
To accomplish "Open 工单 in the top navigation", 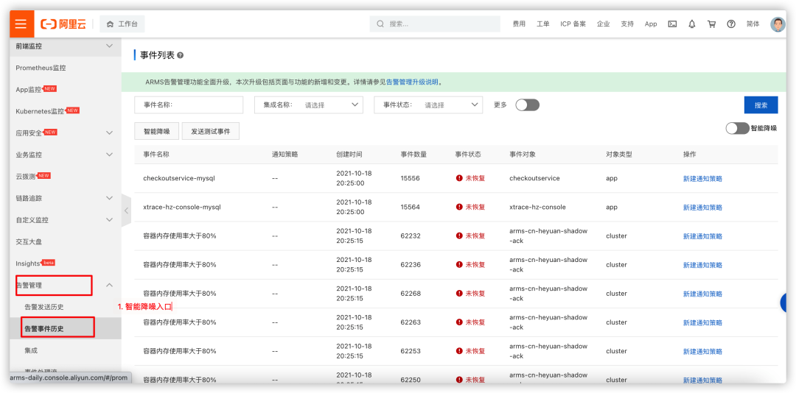I will click(543, 24).
